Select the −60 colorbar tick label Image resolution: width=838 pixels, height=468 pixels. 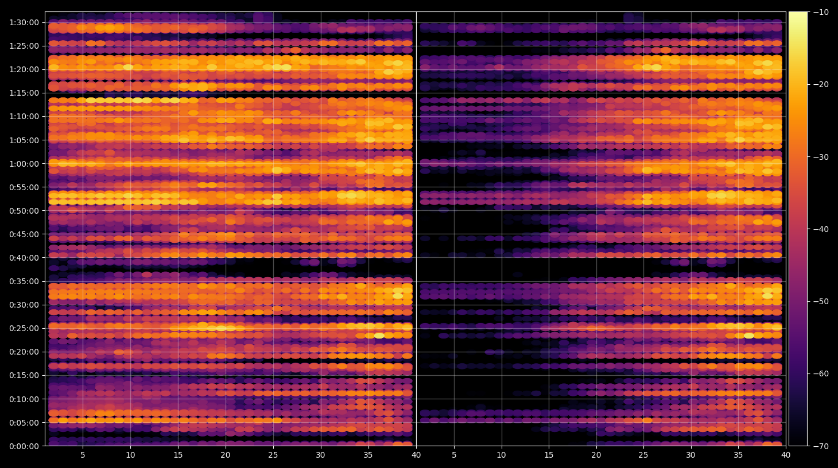821,373
